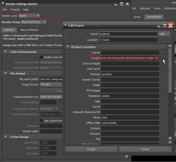Click the project Name field
This screenshot has height=162, width=176.
point(128,34)
